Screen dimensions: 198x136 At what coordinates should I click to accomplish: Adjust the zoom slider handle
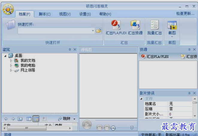tap(132, 128)
